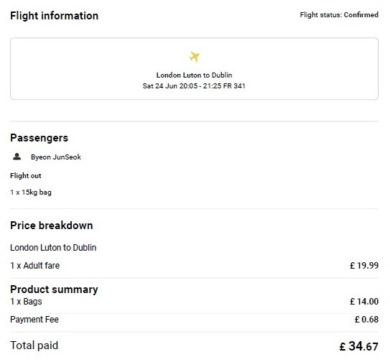Click the 1 x 15kg bag entry
The image size is (390, 362).
(31, 192)
